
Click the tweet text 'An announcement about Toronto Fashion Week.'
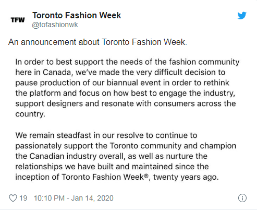(x=97, y=42)
